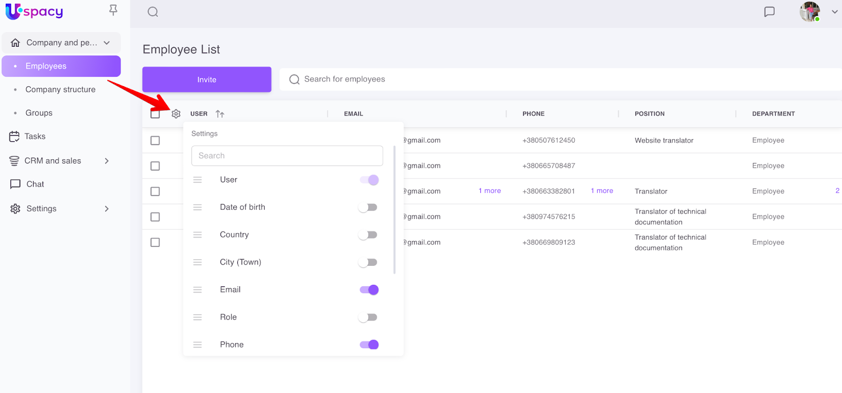Enable the Date of birth column toggle

point(368,208)
